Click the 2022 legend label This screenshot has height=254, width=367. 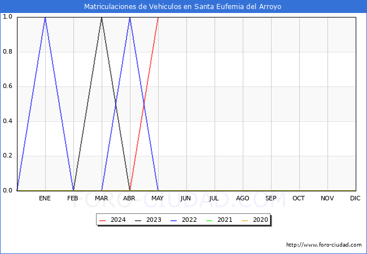(189, 220)
